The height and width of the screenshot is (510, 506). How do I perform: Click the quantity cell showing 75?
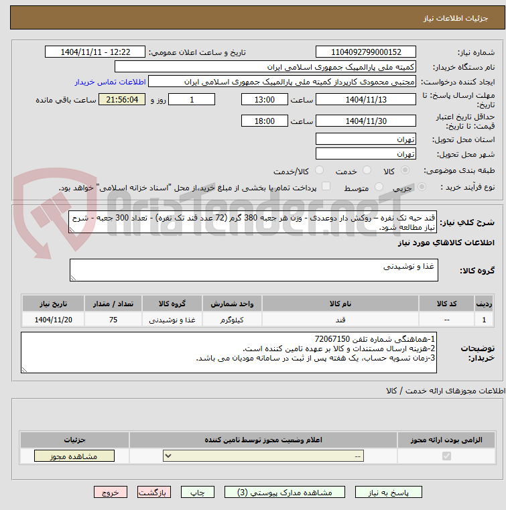[113, 320]
